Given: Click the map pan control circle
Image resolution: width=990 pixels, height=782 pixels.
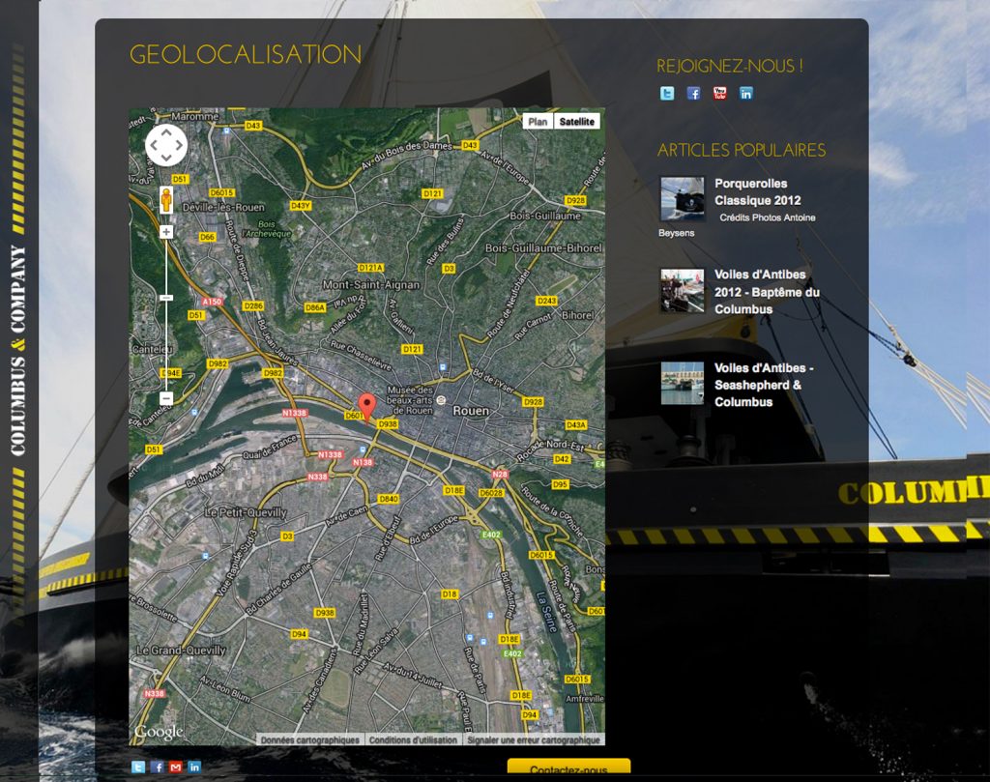Looking at the screenshot, I should point(166,145).
